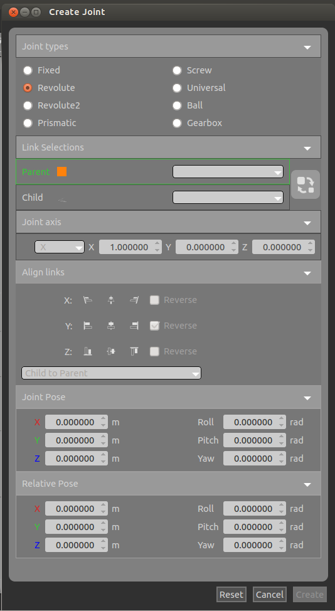This screenshot has height=611, width=335.
Task: Align X center icon in Align links
Action: 111,300
